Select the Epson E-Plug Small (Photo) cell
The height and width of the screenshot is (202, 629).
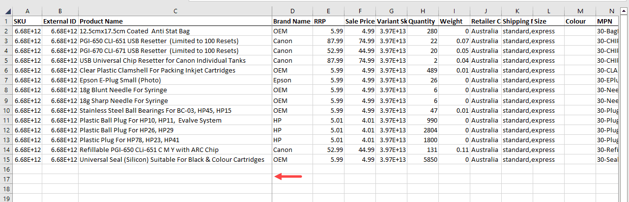[x=175, y=80]
